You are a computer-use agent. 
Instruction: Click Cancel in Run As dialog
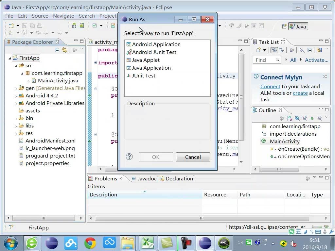pos(193,157)
